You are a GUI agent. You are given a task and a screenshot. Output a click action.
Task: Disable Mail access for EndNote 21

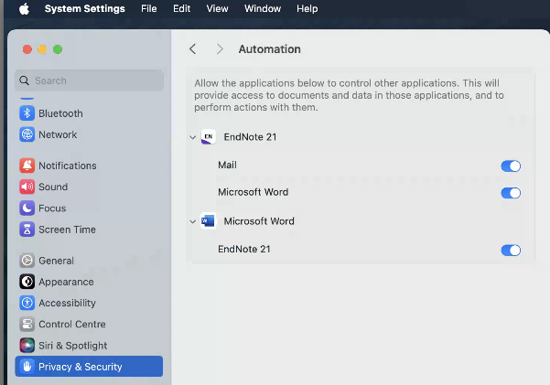(511, 166)
